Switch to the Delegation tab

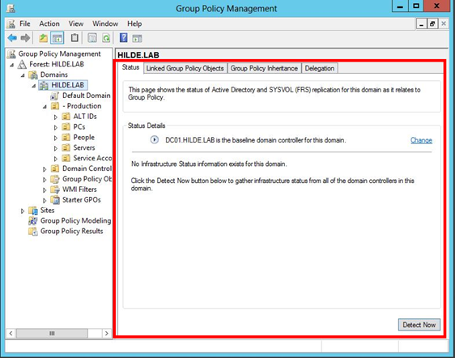[320, 68]
